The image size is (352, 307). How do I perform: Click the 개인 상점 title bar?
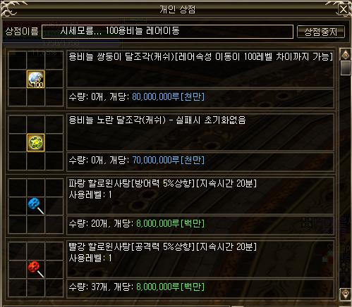(176, 9)
